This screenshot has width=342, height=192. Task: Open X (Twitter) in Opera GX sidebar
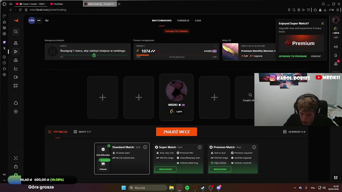click(x=4, y=48)
